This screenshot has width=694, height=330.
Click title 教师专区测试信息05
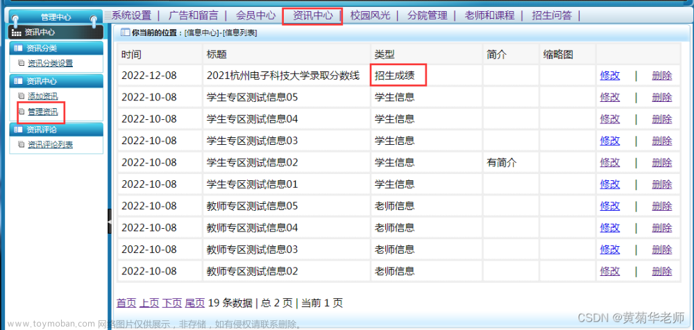pos(253,206)
